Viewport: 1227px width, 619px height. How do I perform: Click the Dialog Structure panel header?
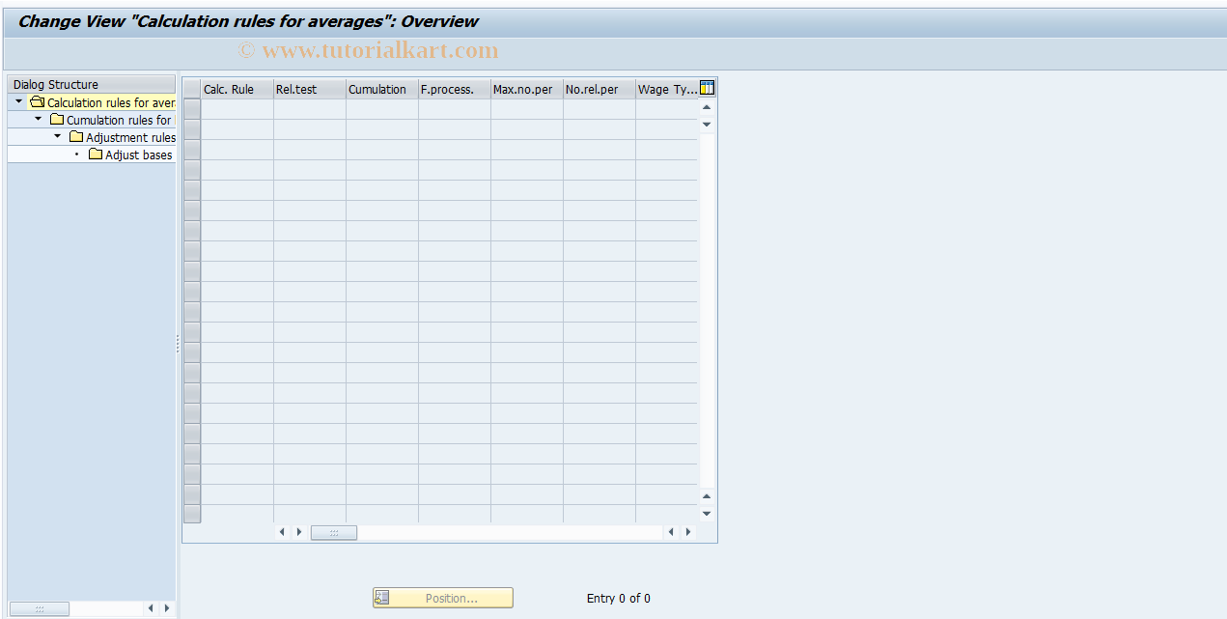[92, 84]
